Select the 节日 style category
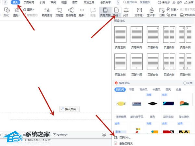Image resolution: width=195 pixels, height=146 pixels. point(132,90)
